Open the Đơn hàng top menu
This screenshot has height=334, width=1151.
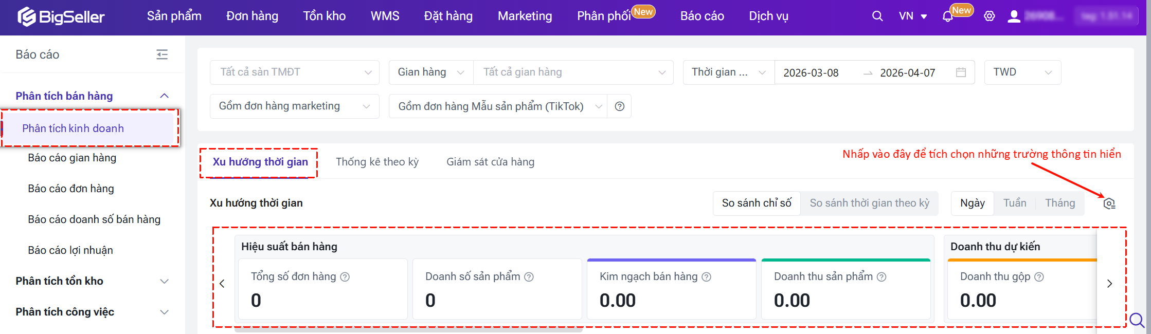point(252,16)
